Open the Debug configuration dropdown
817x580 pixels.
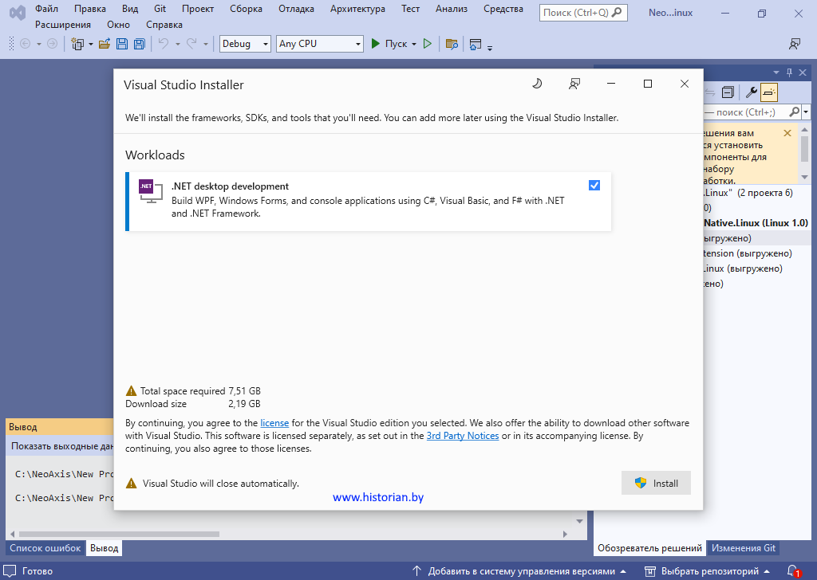point(246,44)
